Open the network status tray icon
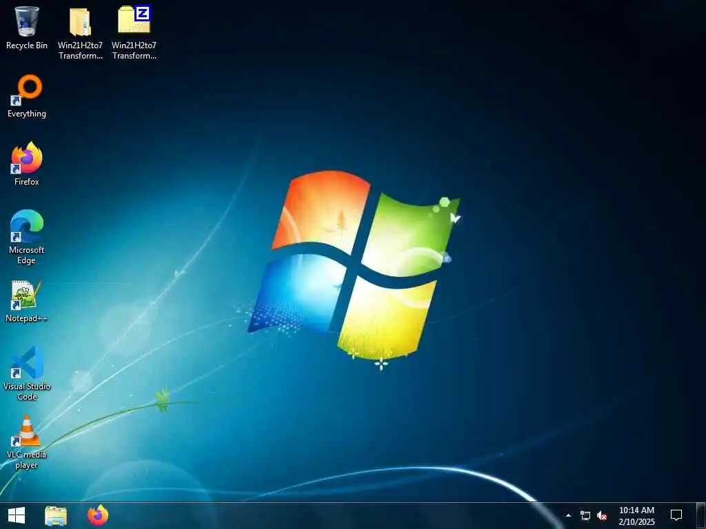Screen dimensions: 706x529 coord(585,515)
